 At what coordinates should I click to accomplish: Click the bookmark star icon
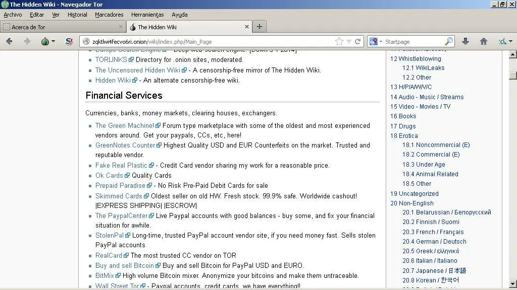(339, 41)
